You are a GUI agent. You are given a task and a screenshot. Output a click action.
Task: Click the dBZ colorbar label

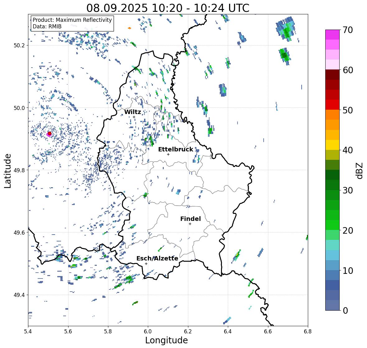coord(360,171)
